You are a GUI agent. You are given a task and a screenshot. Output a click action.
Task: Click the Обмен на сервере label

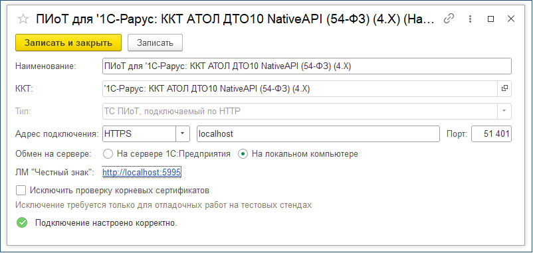54,154
